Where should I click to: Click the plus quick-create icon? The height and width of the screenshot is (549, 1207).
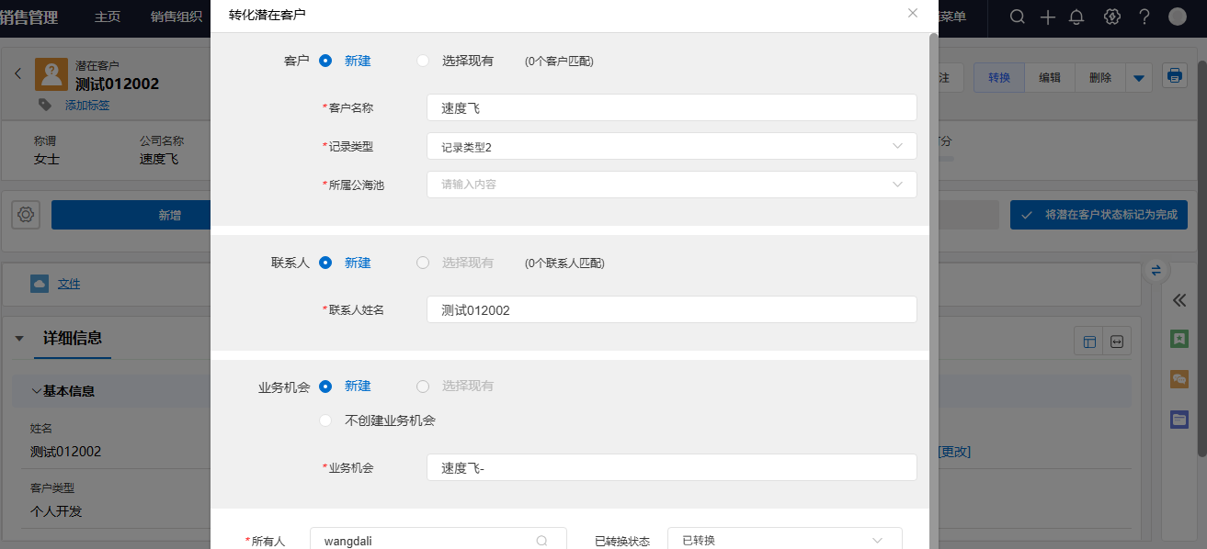(x=1047, y=17)
